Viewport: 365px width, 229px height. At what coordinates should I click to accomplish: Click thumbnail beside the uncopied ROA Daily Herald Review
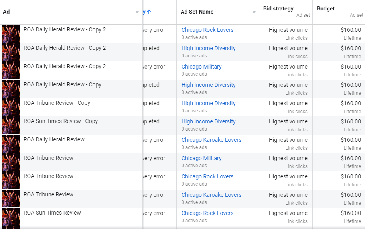coord(11,144)
